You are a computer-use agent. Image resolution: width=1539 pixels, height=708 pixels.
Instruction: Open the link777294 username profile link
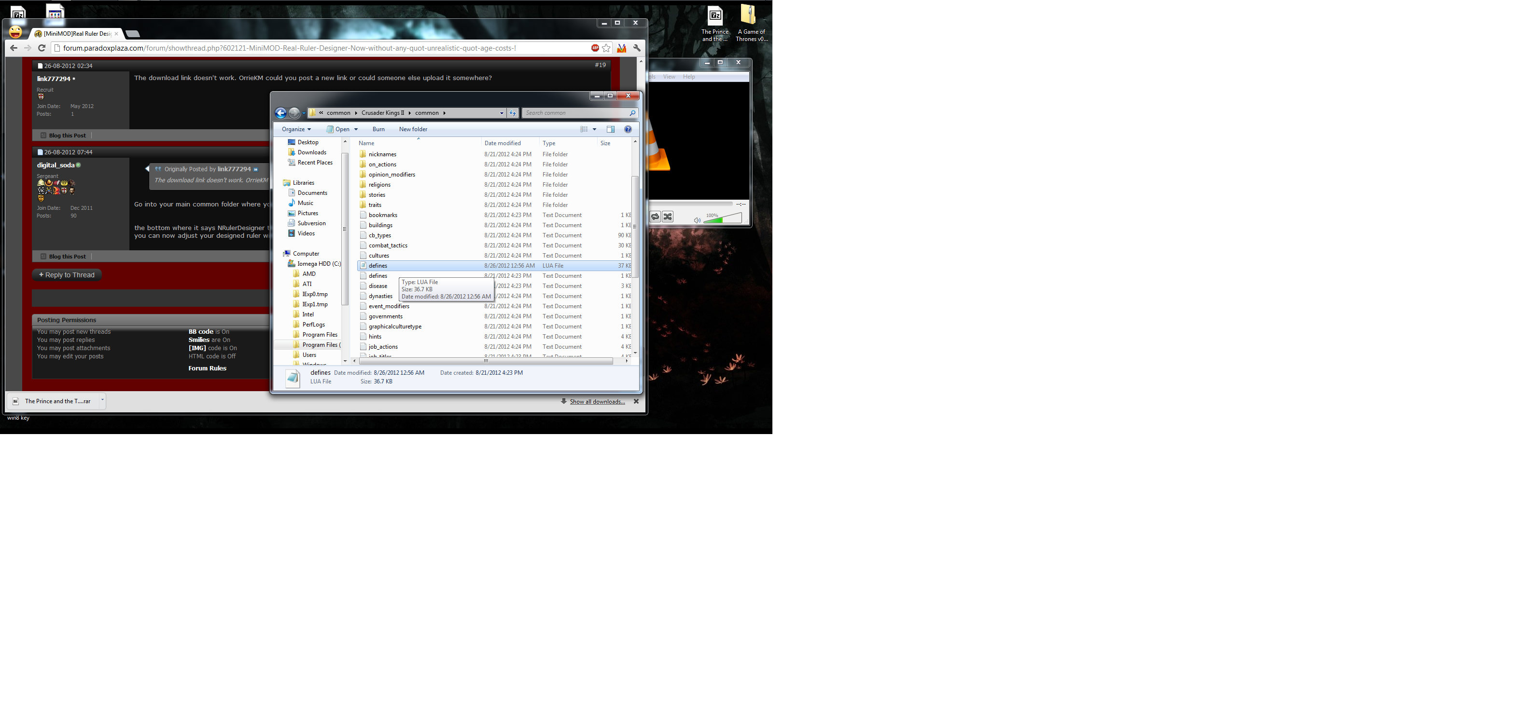point(54,79)
